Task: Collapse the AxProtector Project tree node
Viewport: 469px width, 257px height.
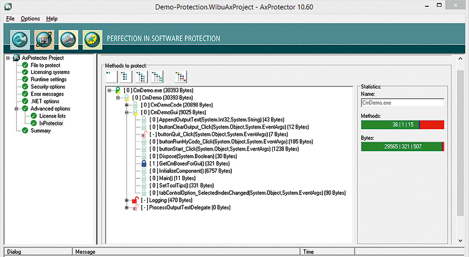Action: tap(8, 58)
